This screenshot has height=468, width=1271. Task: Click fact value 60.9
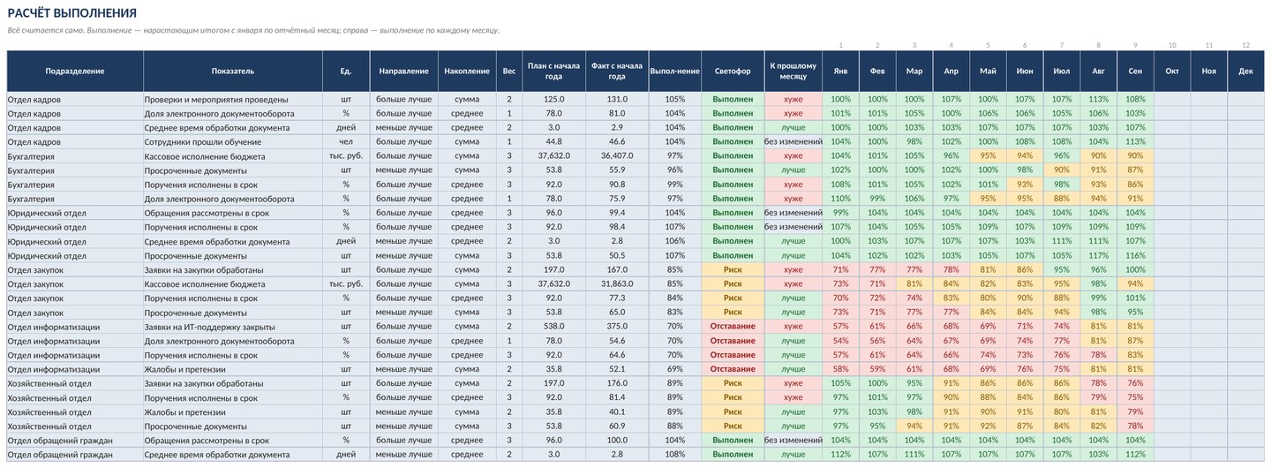point(617,426)
